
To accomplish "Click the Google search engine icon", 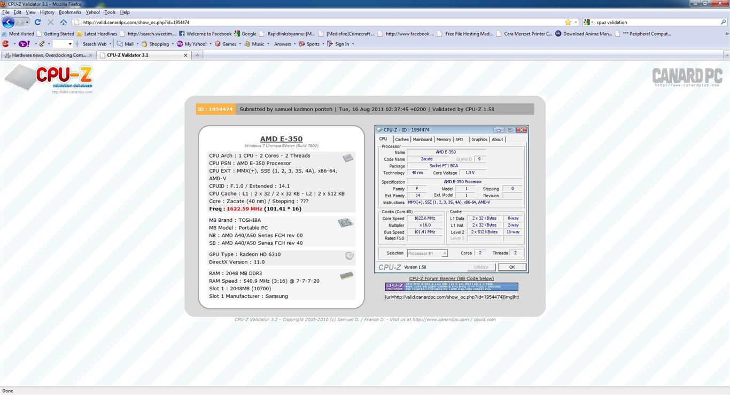I will 586,22.
